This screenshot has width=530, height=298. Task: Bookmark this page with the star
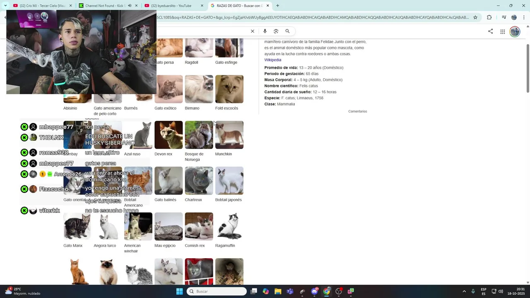(x=475, y=17)
